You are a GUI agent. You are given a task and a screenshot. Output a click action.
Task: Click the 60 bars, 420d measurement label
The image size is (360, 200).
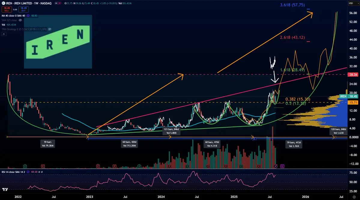[x=129, y=144]
